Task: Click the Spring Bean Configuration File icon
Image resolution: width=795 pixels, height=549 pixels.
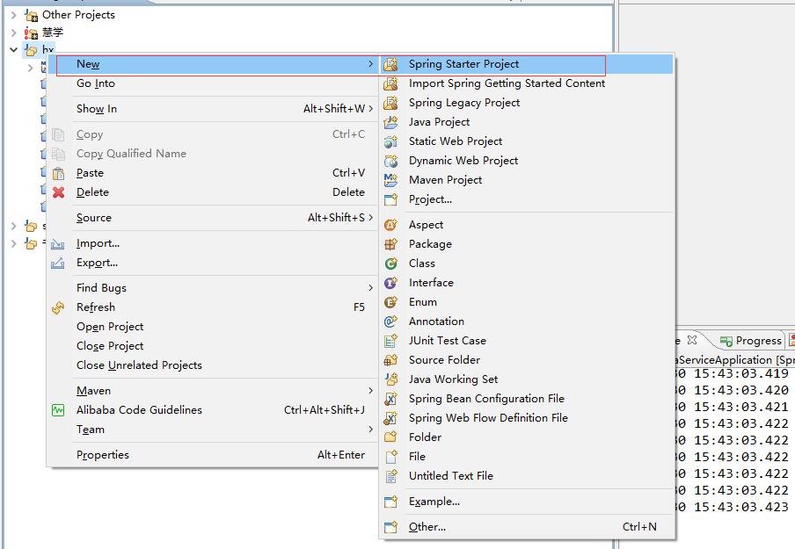Action: pyautogui.click(x=391, y=399)
